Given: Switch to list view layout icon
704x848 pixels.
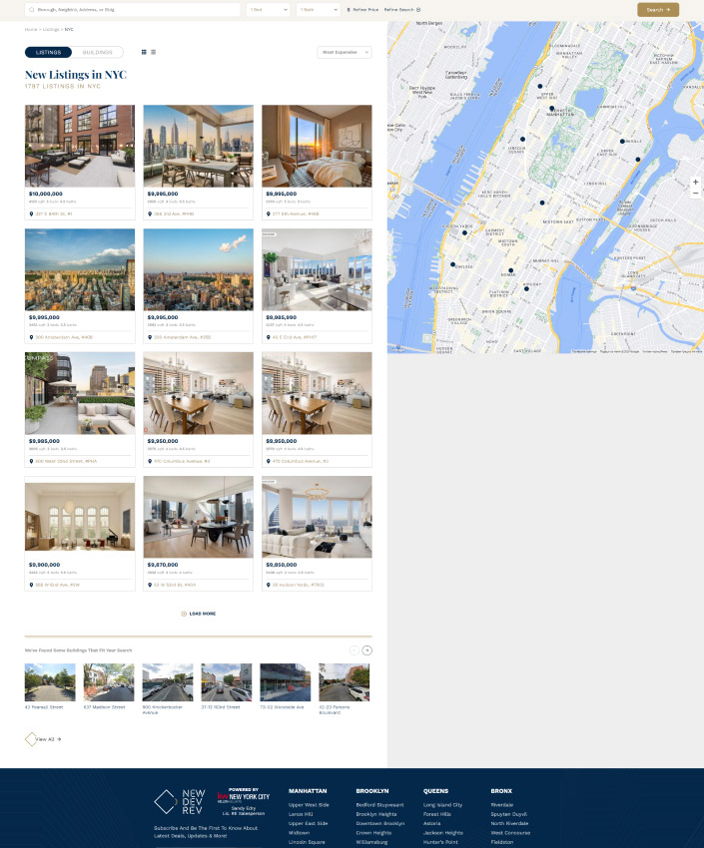Looking at the screenshot, I should click(x=153, y=52).
